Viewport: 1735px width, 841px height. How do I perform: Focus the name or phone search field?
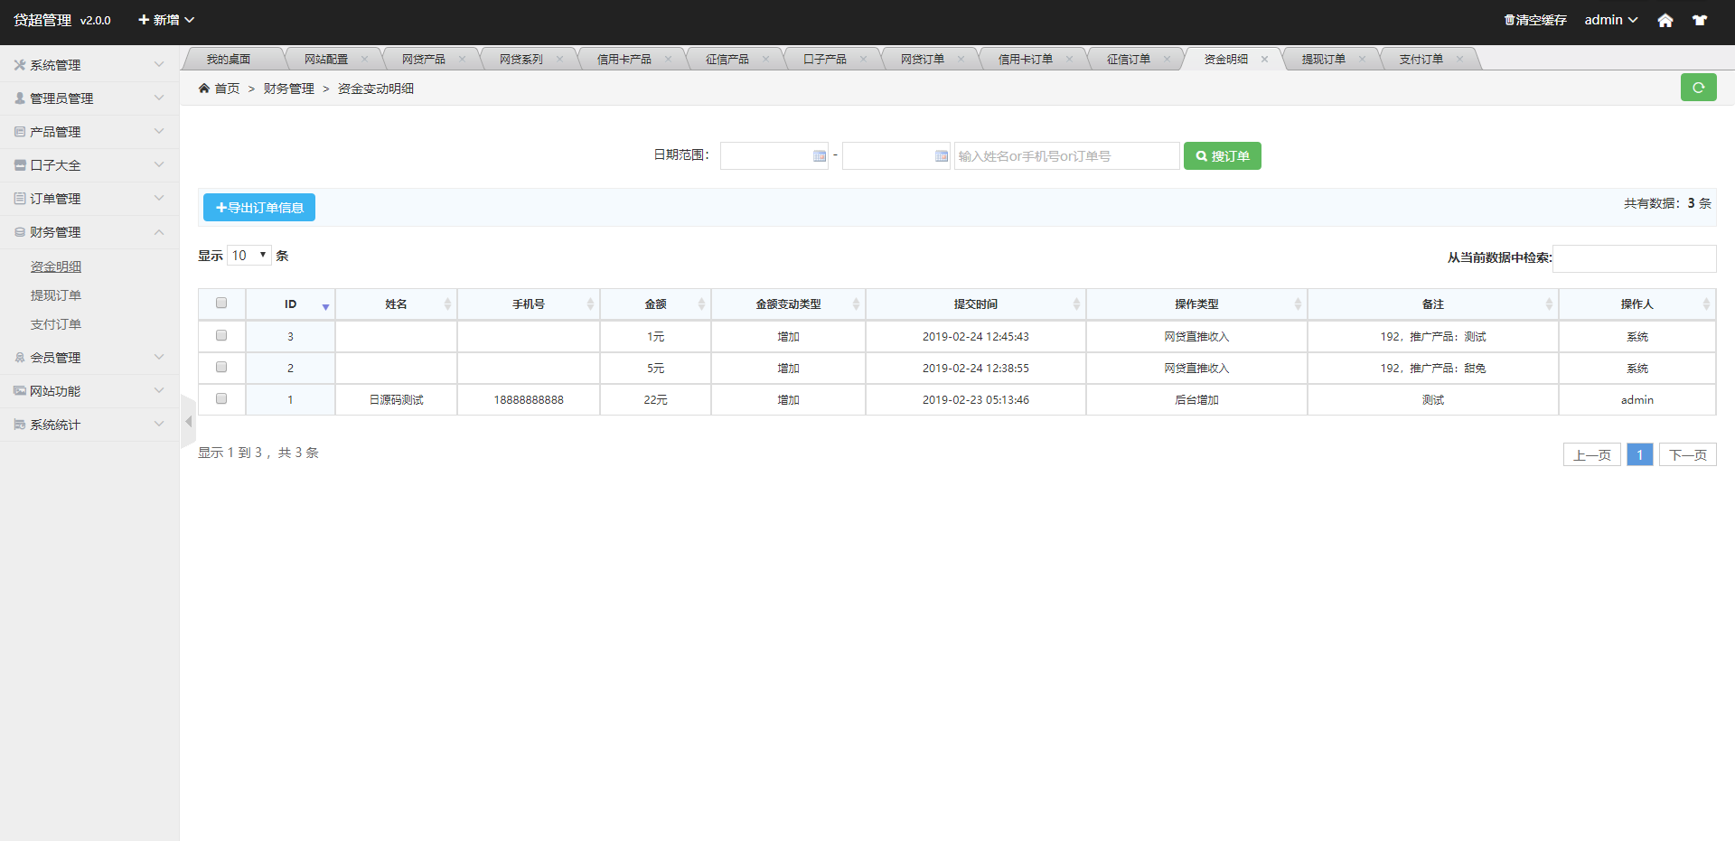point(1066,156)
